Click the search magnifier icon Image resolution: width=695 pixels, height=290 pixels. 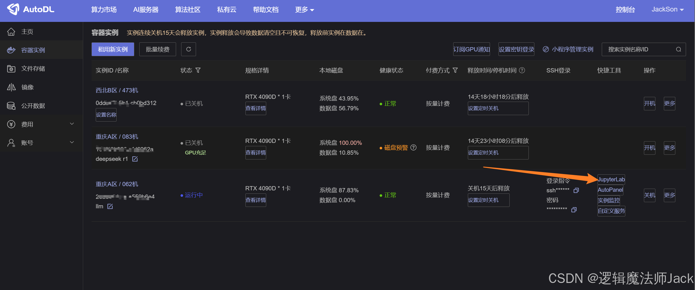pos(678,49)
